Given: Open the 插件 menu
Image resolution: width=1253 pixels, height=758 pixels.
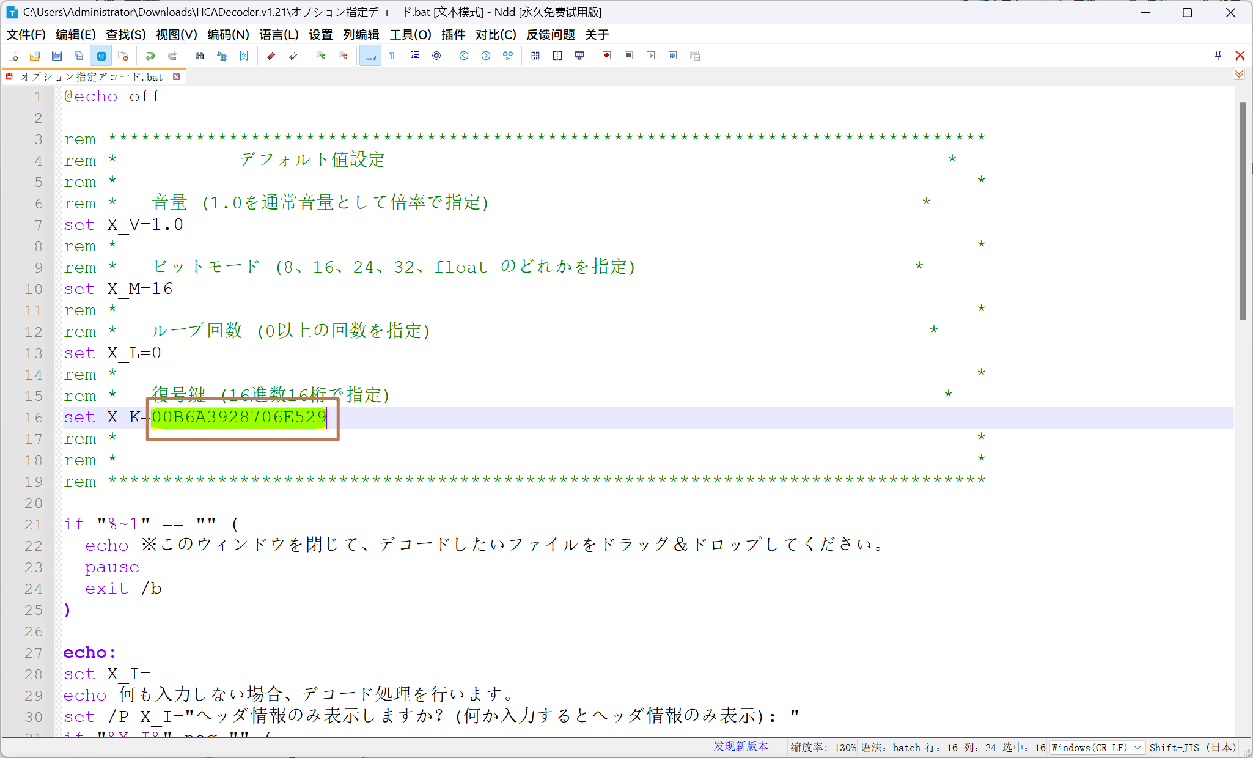Looking at the screenshot, I should coord(454,35).
